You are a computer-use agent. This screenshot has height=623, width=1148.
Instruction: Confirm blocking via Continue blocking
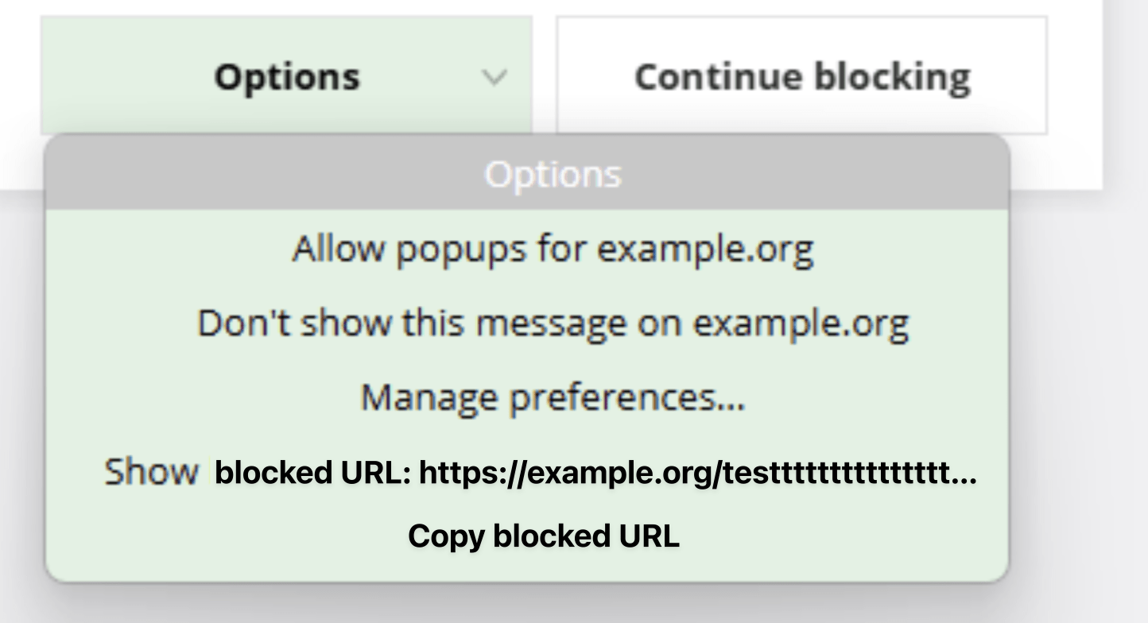(x=801, y=77)
